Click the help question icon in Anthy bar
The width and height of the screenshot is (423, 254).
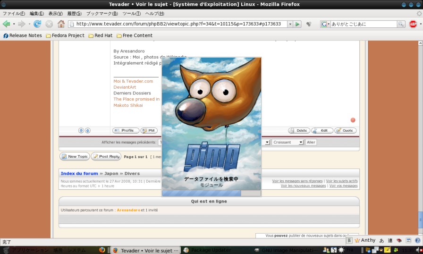tap(418, 240)
